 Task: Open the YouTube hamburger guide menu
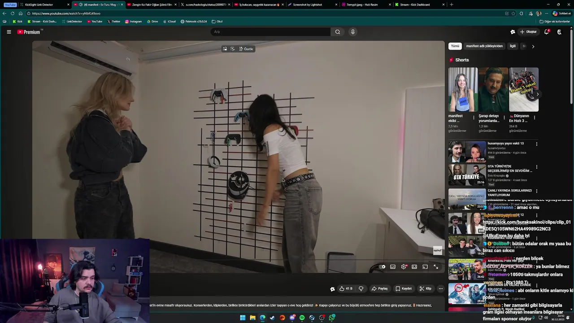coord(9,32)
